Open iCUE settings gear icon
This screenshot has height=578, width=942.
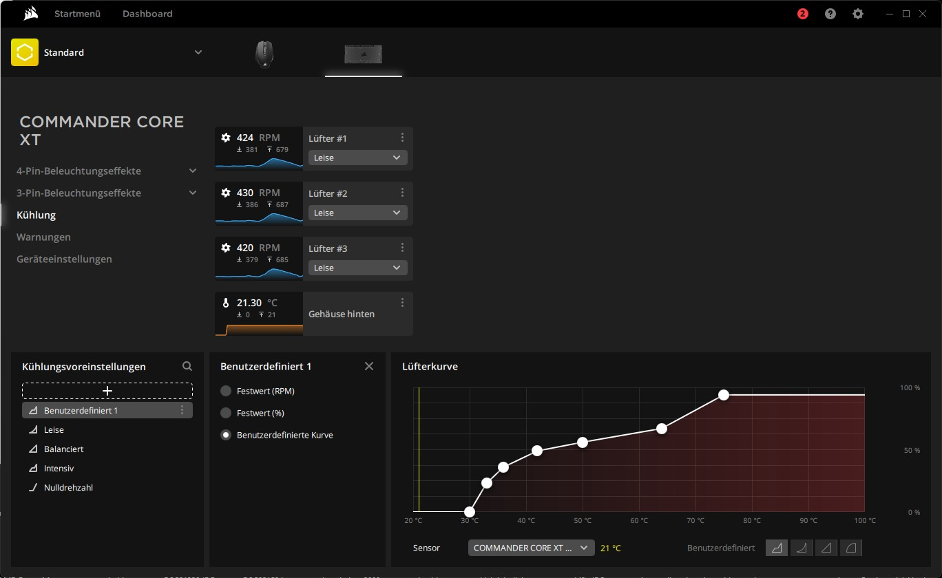tap(857, 14)
